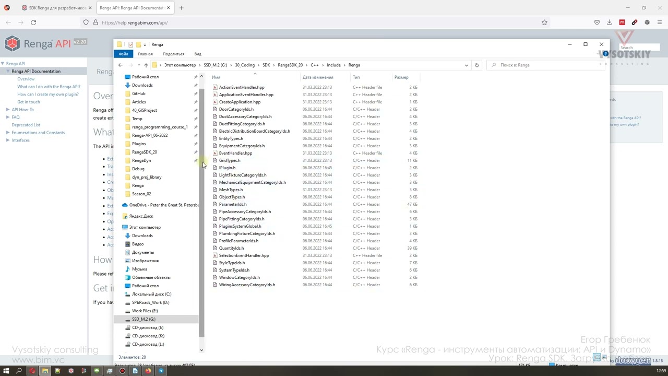
Task: Bookmark this page with the star icon
Action: (544, 22)
